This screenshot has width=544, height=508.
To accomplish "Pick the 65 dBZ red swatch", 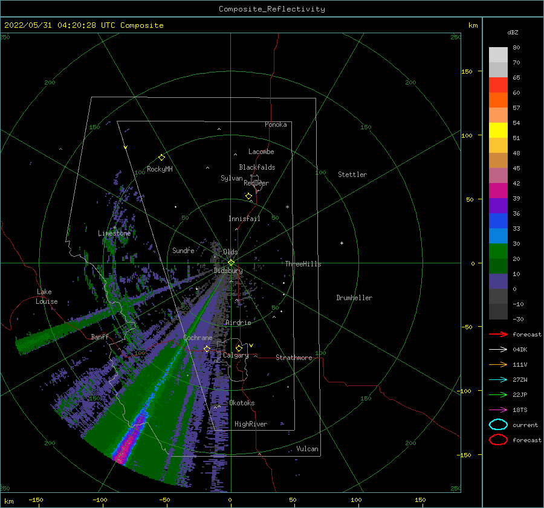I will coord(498,85).
